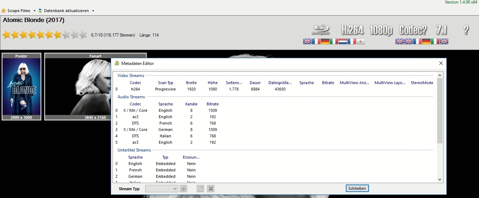Click the German flag below the Blu-ray logo
Viewport: 479px width, 198px height.
click(x=325, y=42)
